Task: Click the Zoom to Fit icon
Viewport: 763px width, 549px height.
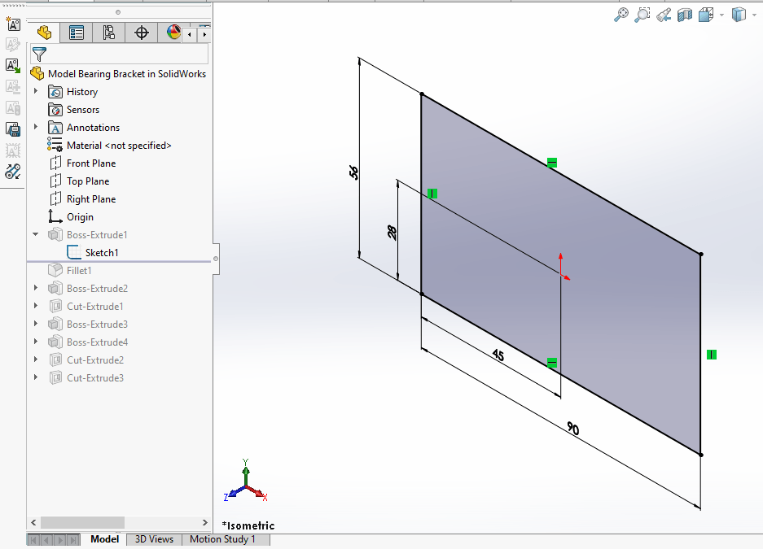Action: click(x=622, y=15)
